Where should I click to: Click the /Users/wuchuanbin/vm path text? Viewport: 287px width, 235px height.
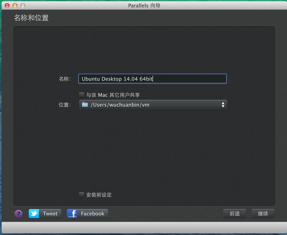(120, 105)
